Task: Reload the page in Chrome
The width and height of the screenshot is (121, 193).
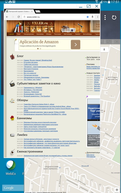Action: [19, 17]
